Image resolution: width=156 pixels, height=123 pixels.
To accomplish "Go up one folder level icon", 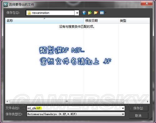I will click(x=90, y=13).
